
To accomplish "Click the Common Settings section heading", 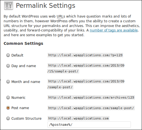I will coord(23,43).
